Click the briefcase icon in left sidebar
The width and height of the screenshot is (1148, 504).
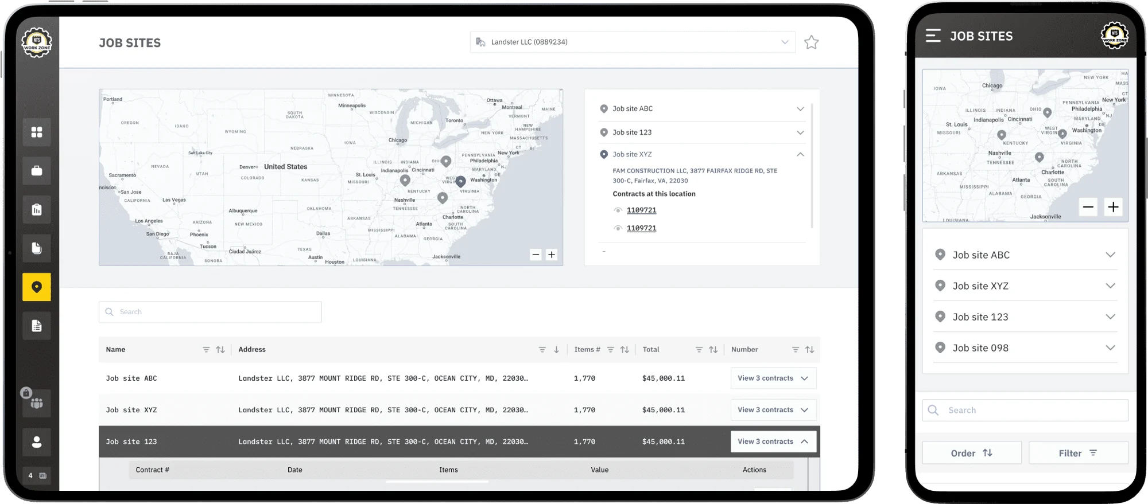pyautogui.click(x=37, y=171)
